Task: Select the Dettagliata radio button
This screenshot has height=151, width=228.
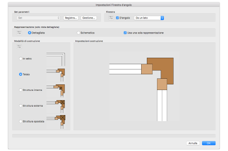Action: [29, 33]
